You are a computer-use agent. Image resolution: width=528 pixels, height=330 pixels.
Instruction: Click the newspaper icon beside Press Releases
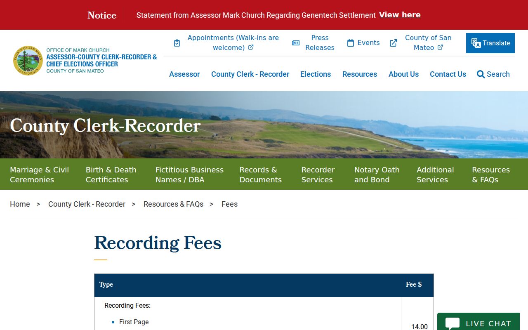click(x=296, y=43)
